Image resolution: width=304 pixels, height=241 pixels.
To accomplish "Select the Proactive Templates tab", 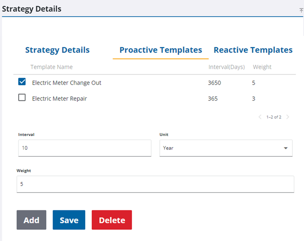I will pos(161,50).
